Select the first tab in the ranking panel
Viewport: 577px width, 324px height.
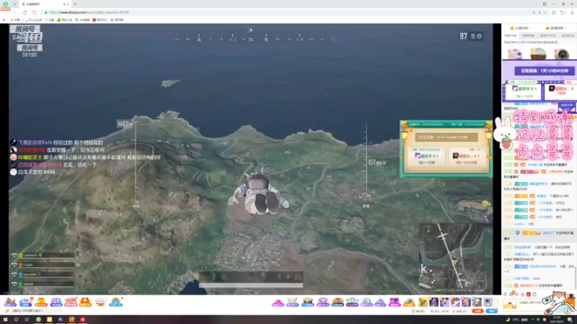(510, 35)
